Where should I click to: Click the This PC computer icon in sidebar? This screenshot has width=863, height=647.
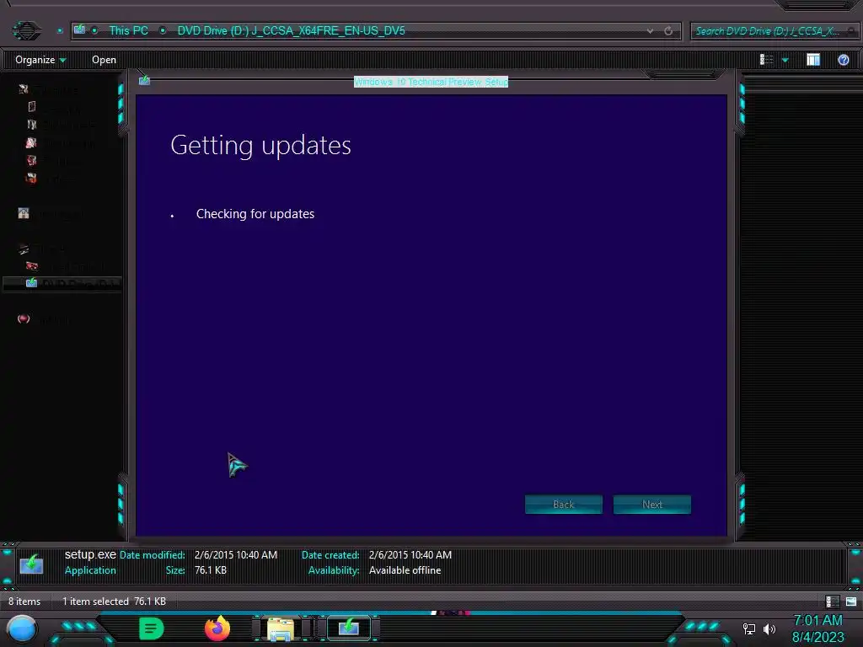click(23, 249)
